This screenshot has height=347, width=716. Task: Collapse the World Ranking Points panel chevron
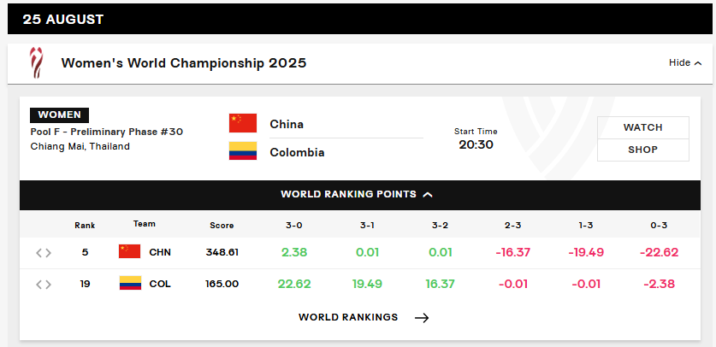428,194
